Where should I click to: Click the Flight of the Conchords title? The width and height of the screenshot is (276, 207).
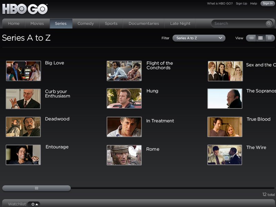[x=160, y=66]
